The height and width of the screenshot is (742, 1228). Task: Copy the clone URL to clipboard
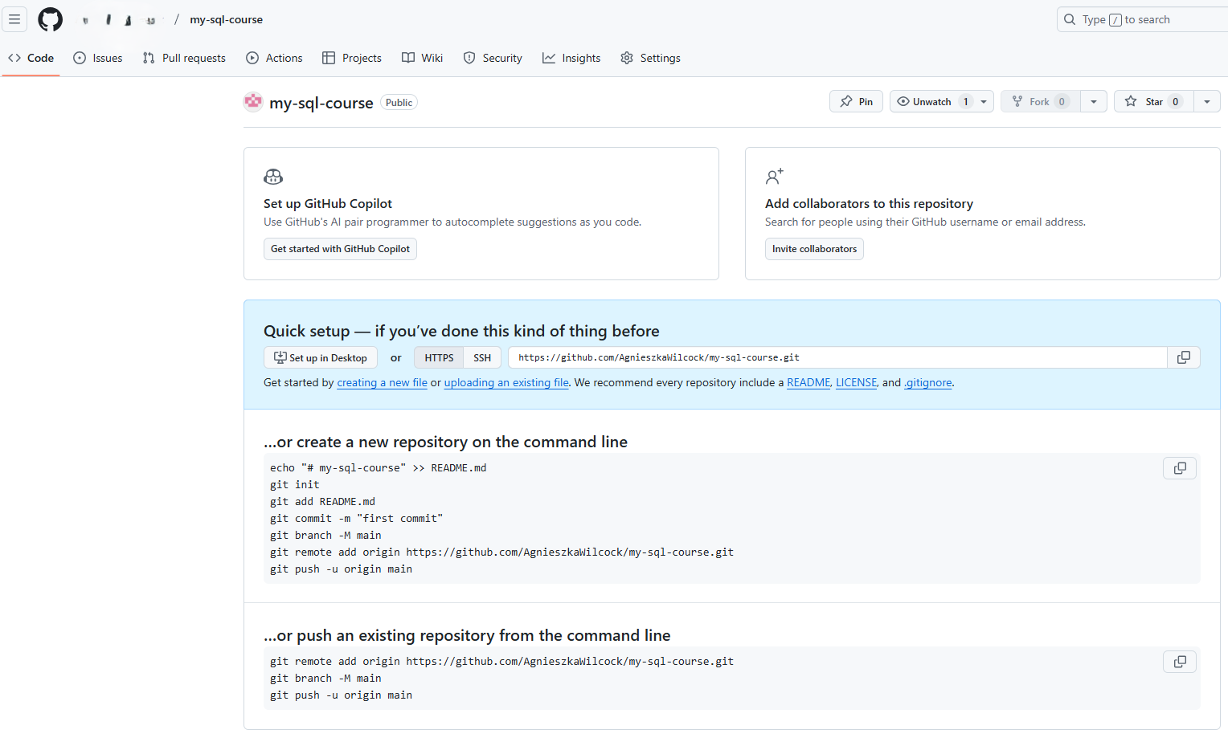[1184, 357]
